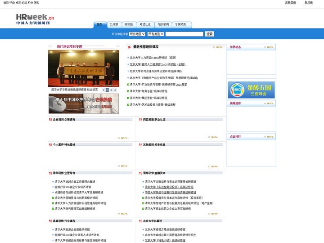Click the 热门培训项目专题 heading
The height and width of the screenshot is (243, 324).
70,47
